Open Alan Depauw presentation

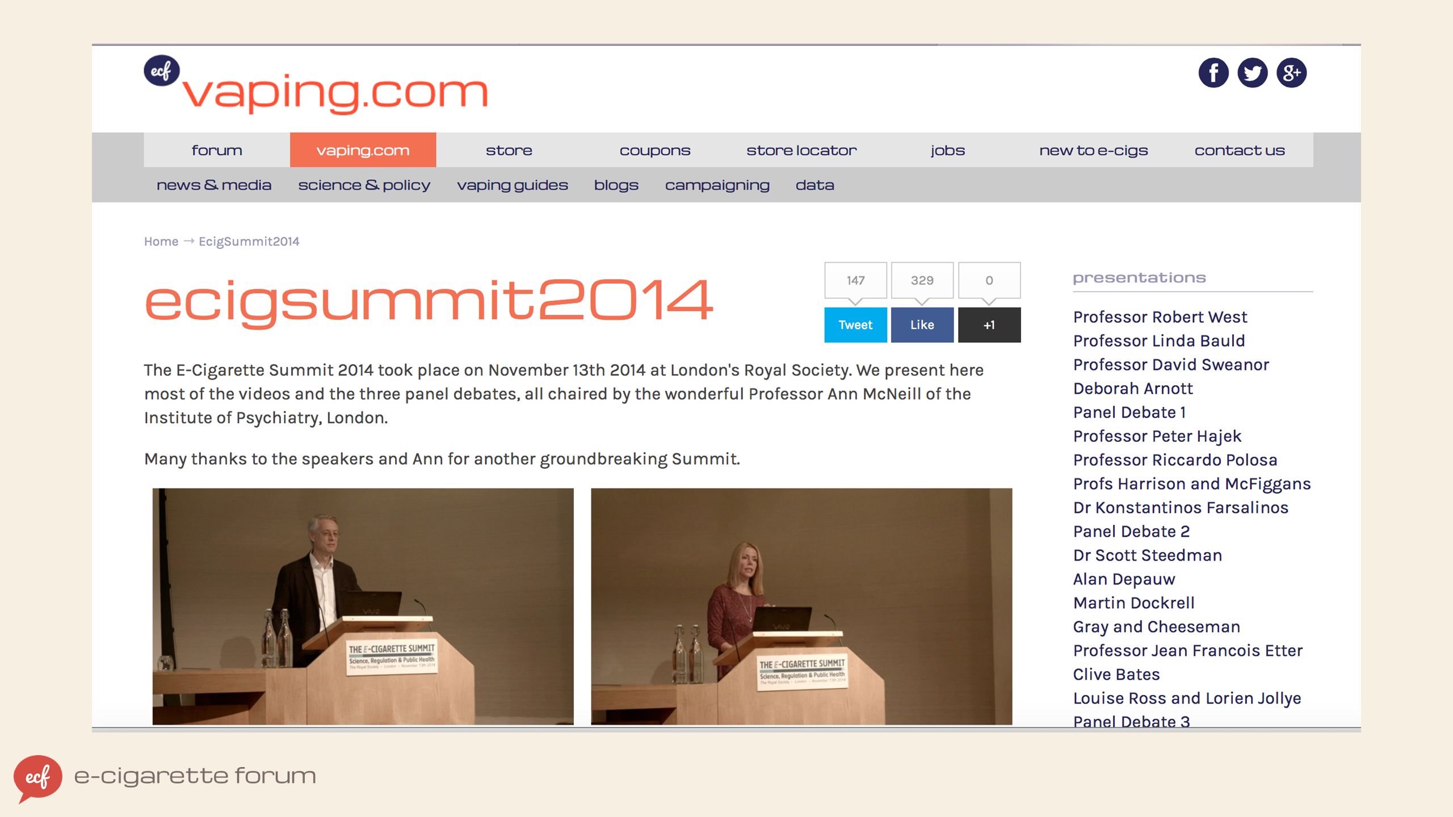[1124, 579]
